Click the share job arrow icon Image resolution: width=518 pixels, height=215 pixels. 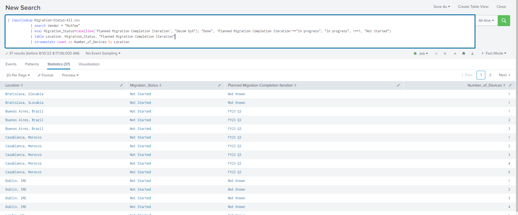tap(455, 54)
